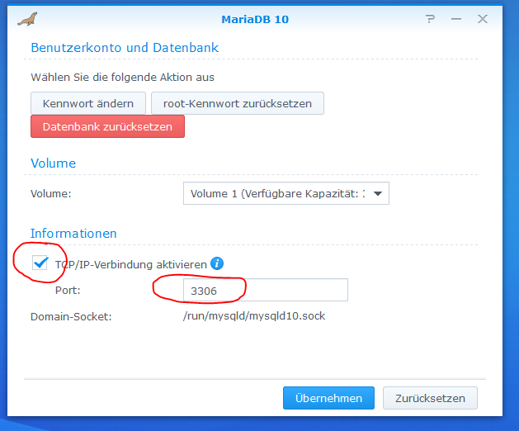
Task: Click the Benutzerkonto und Datenbank heading
Action: coord(125,48)
